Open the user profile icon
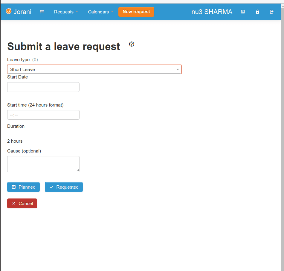 [x=243, y=12]
